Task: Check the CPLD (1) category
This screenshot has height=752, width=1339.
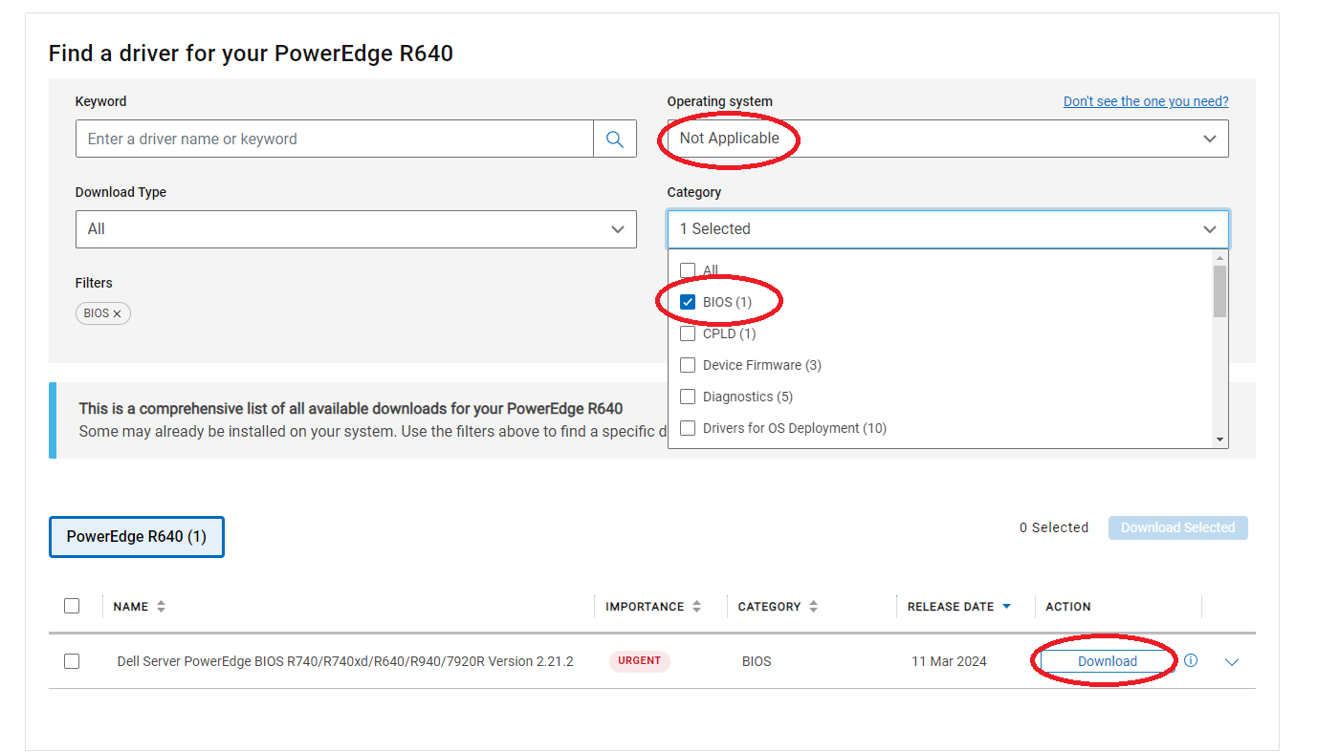Action: [687, 333]
